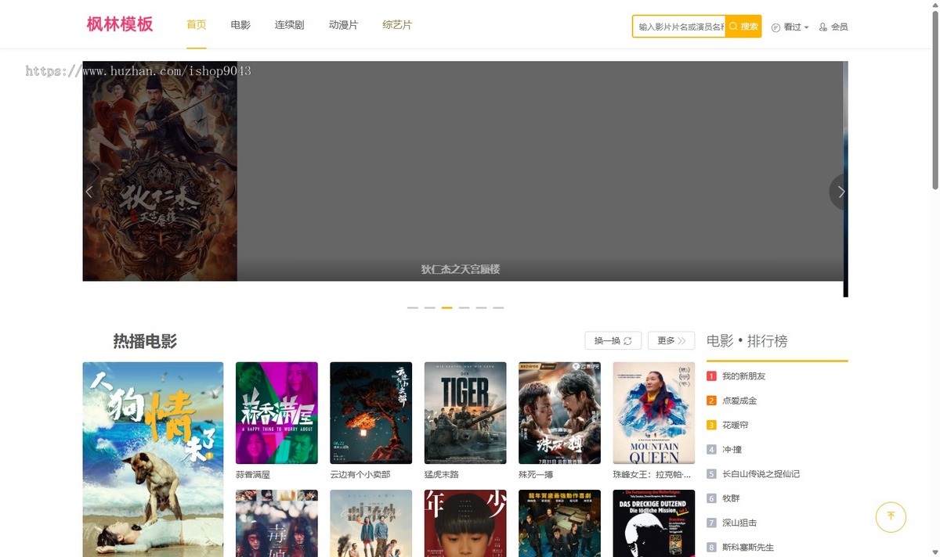Open the 狄仁杰之天宫蜃楼 banner poster
940x557 pixels.
(160, 171)
